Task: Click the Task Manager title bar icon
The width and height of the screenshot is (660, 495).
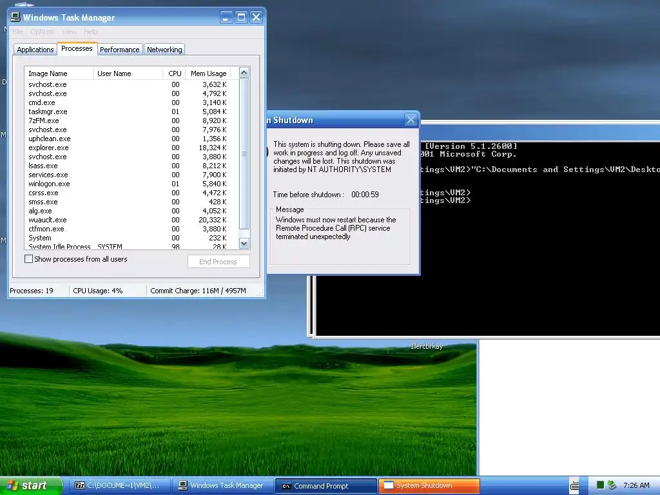Action: [x=15, y=17]
